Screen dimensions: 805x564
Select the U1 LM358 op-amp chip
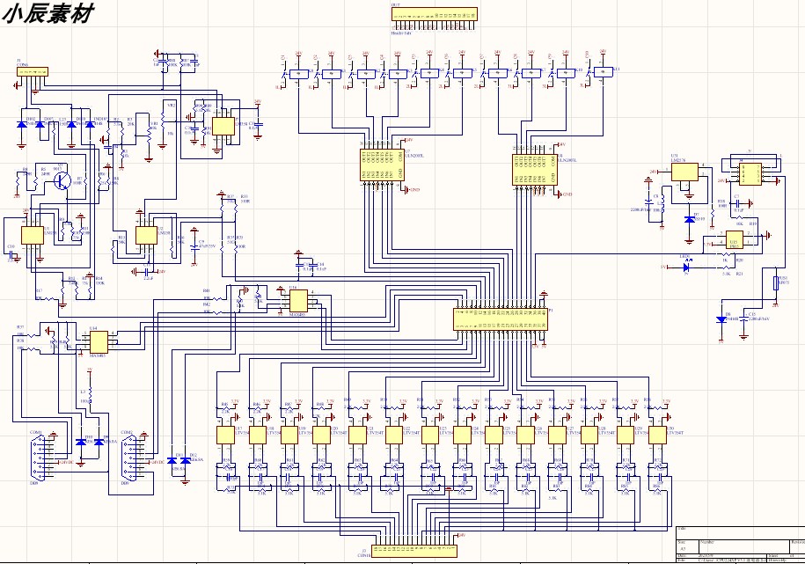(33, 235)
